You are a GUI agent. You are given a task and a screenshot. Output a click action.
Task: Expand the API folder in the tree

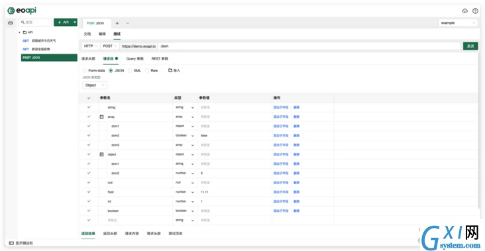(x=19, y=32)
